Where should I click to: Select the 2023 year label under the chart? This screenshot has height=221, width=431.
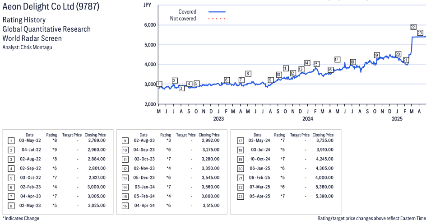(x=218, y=119)
